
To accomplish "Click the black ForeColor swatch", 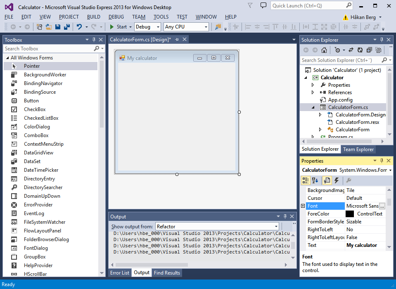I will tap(349, 214).
